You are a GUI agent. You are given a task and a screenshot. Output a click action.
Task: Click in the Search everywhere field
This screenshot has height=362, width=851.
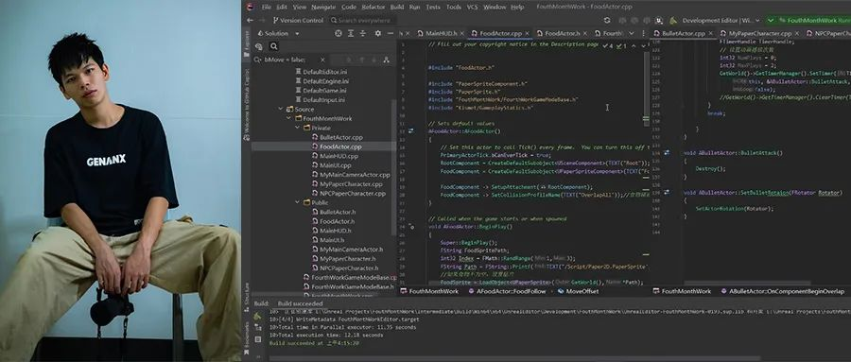[364, 20]
